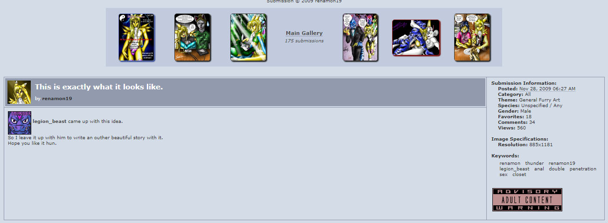This screenshot has width=608, height=223.
Task: Open the legion_beast user link in the description
Action: tap(49, 122)
